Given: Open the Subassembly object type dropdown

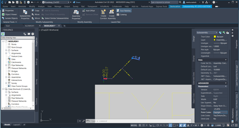Looking at the screenshot, I should (207, 33).
